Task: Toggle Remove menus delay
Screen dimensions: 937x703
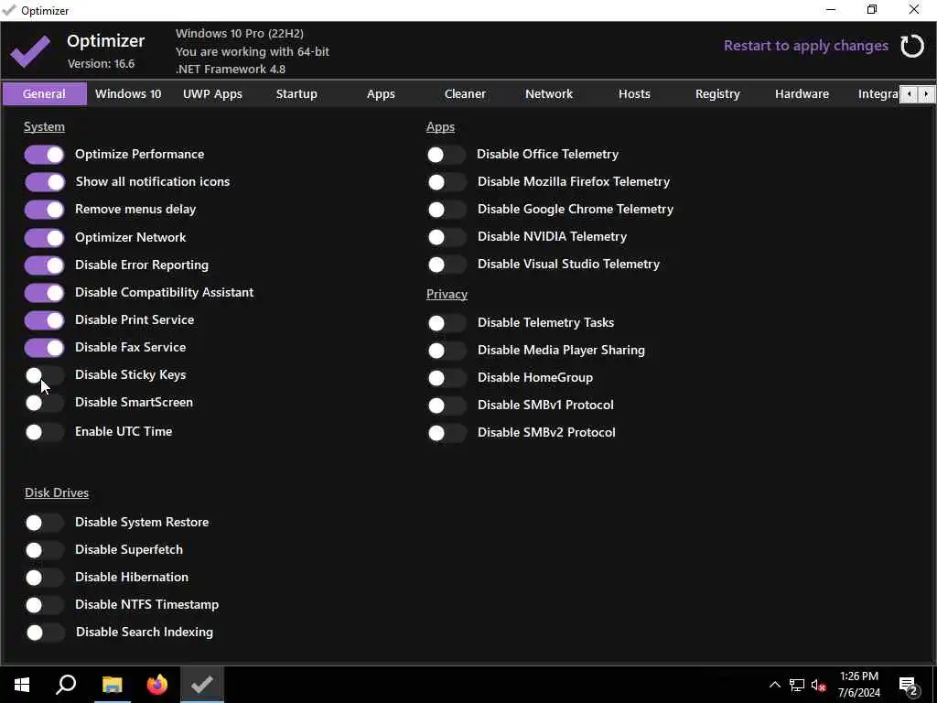Action: (44, 210)
